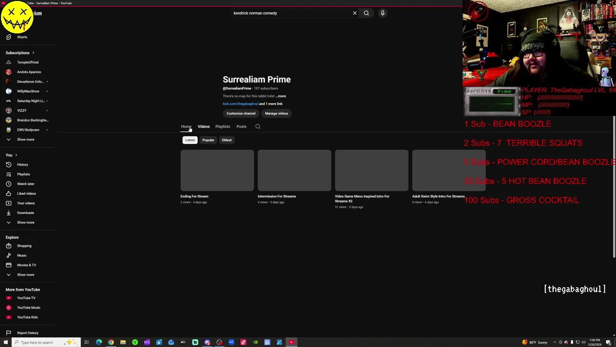The image size is (616, 347).
Task: Open Google Chrome from the taskbar
Action: pos(111,342)
